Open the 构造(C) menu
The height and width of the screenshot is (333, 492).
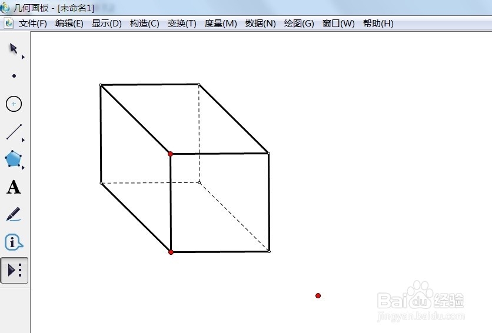point(144,24)
